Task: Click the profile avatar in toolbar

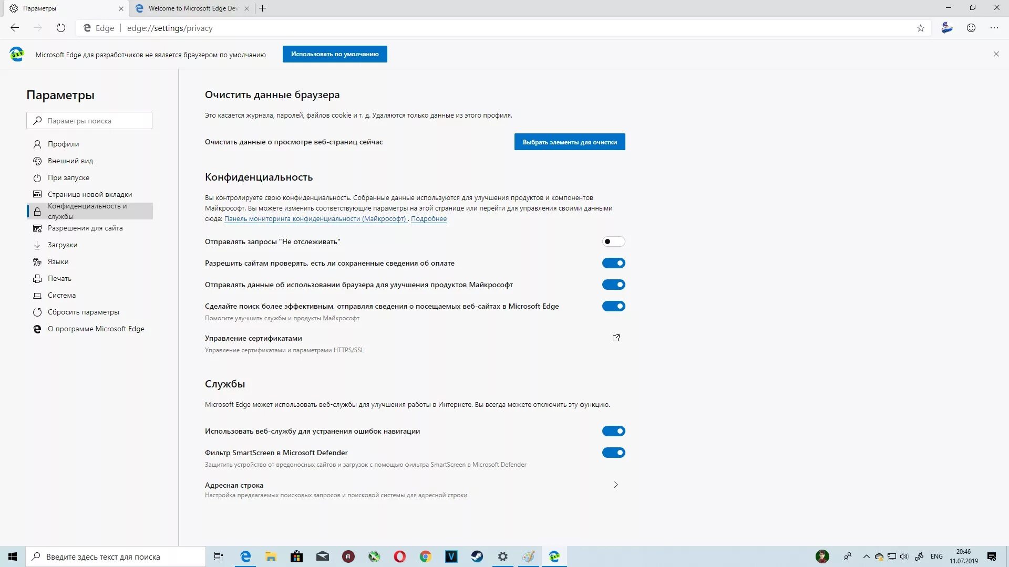Action: pyautogui.click(x=946, y=28)
